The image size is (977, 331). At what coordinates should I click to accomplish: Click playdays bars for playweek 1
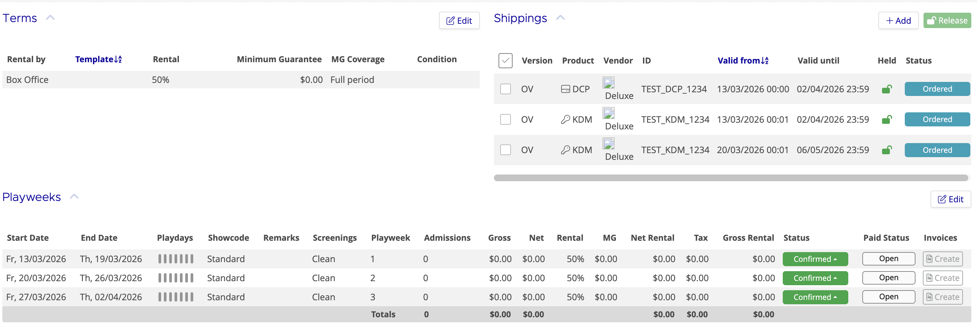pos(176,259)
